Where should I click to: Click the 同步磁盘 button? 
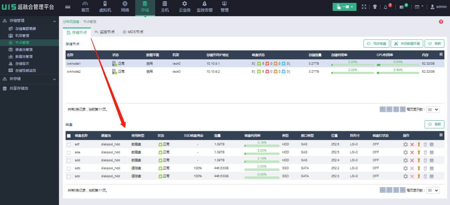376,44
